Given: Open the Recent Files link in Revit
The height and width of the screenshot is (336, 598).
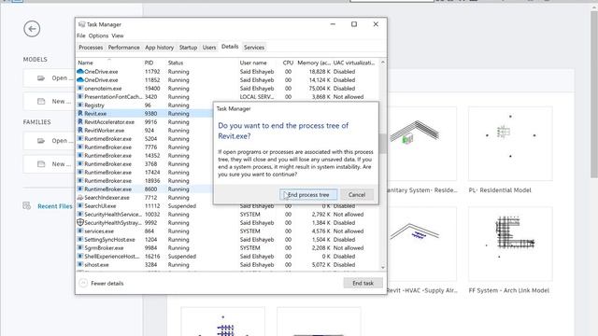Looking at the screenshot, I should (x=54, y=206).
